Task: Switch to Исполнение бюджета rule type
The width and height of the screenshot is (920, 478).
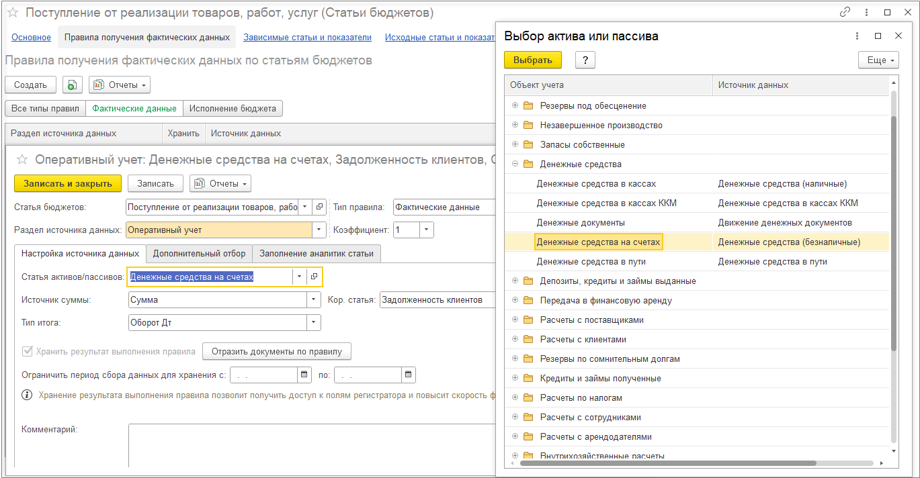Action: (233, 108)
